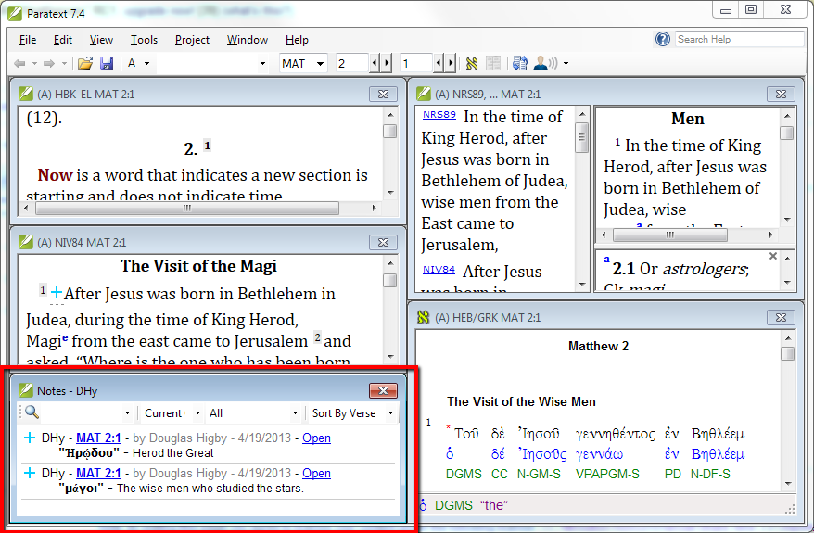
Task: Click the NRS89 version link
Action: click(x=439, y=115)
